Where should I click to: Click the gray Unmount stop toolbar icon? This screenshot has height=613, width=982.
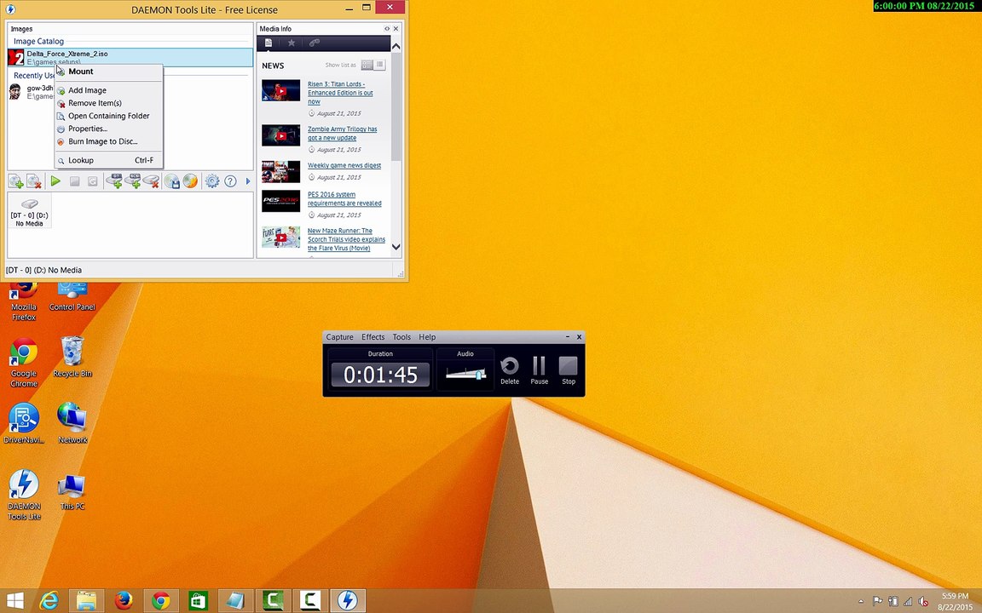click(x=74, y=181)
